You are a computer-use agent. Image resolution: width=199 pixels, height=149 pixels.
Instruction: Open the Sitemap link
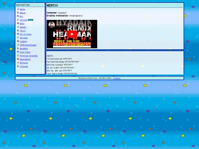tap(24, 66)
